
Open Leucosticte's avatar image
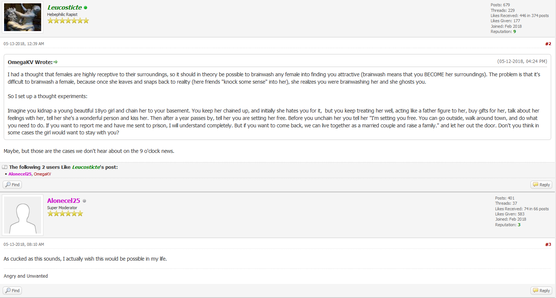23,17
